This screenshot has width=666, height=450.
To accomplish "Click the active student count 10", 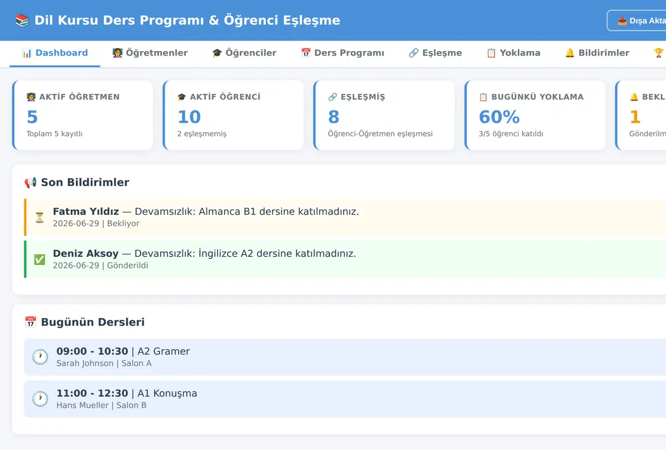I will (x=189, y=117).
